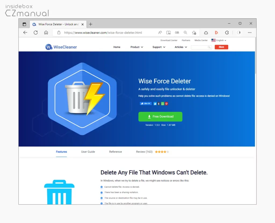Share the page on Twitter
The height and width of the screenshot is (223, 275).
coord(155,104)
